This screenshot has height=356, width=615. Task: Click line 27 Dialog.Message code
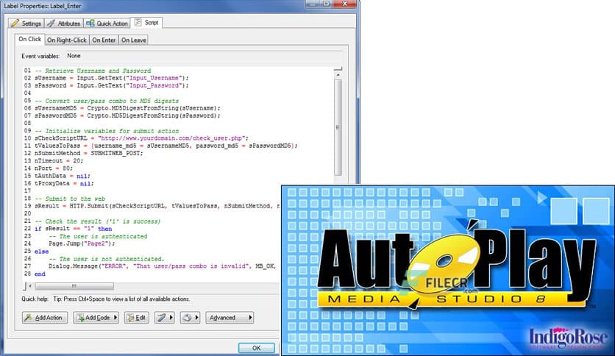162,266
